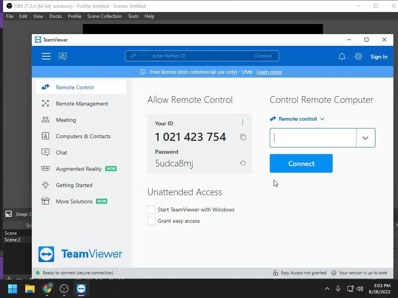Click the TeamViewer logo in the sidebar

tap(80, 254)
